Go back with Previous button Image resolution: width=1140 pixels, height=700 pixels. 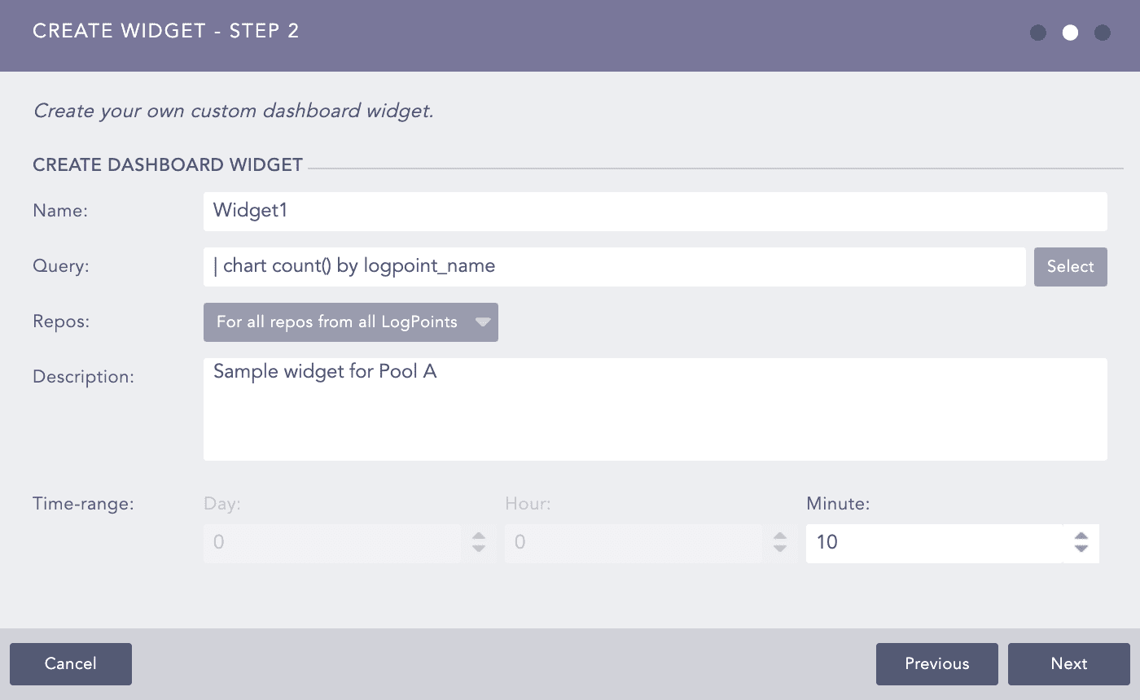936,664
